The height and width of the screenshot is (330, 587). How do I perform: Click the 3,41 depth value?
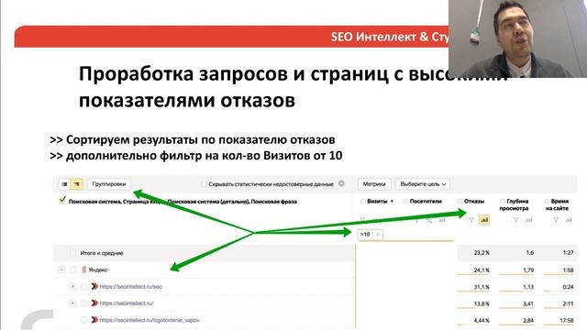pyautogui.click(x=528, y=303)
